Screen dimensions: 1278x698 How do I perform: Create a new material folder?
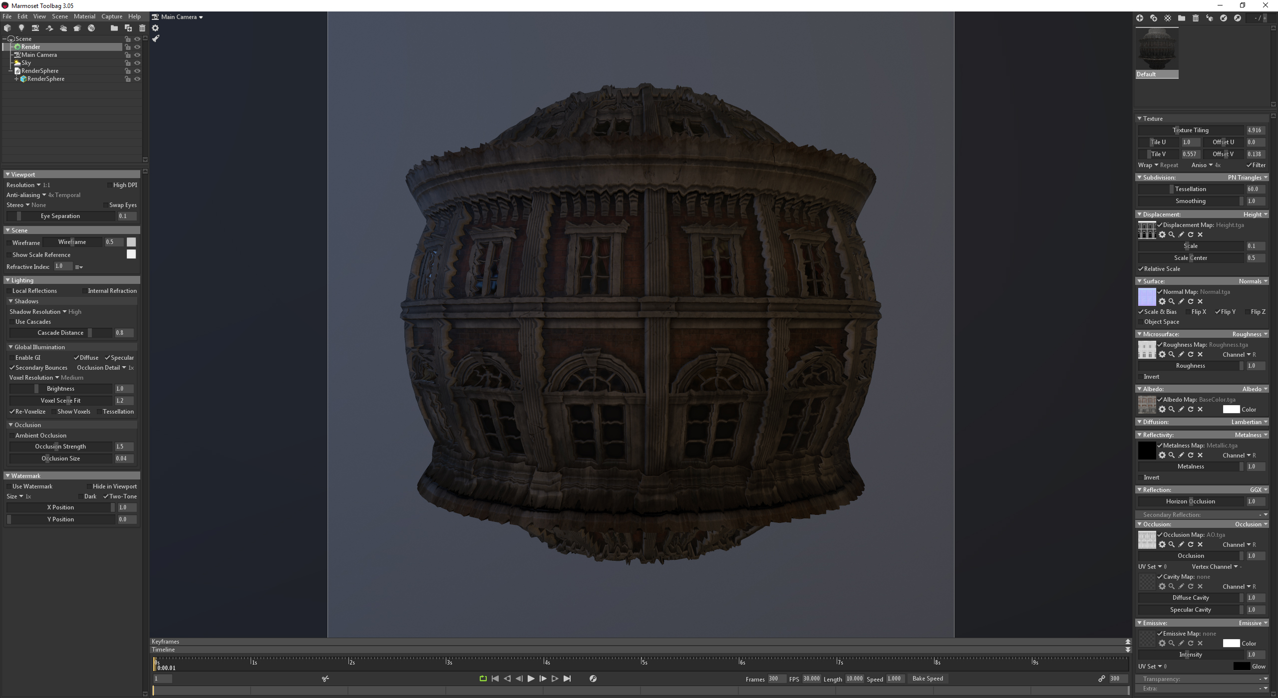[1182, 18]
